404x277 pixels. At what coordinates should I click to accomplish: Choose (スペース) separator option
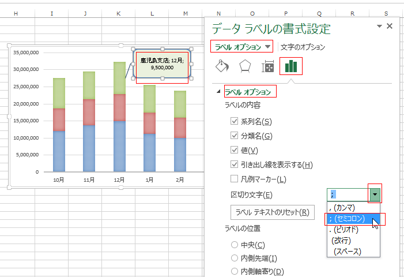[353, 251]
